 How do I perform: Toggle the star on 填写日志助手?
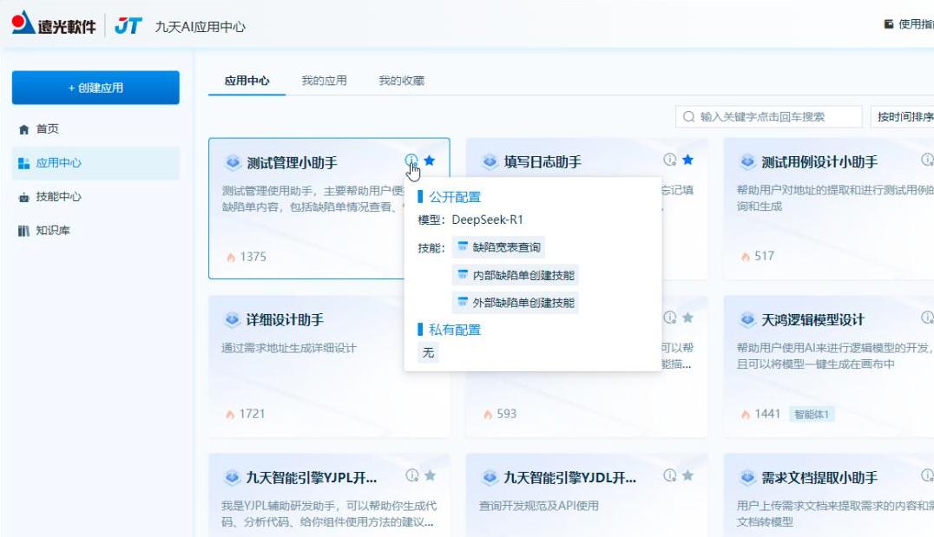coord(688,160)
